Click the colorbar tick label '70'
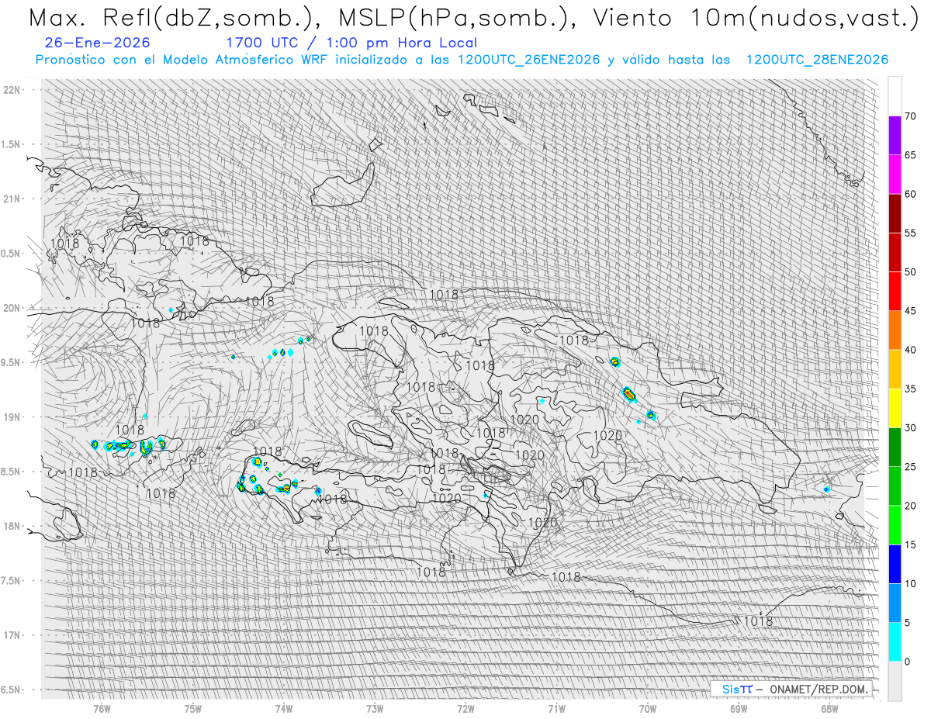The image size is (931, 719). (x=911, y=116)
